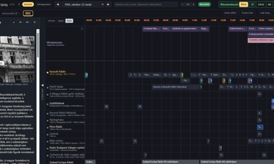
Task: Open the Mindeközben row label
Action: point(55,43)
